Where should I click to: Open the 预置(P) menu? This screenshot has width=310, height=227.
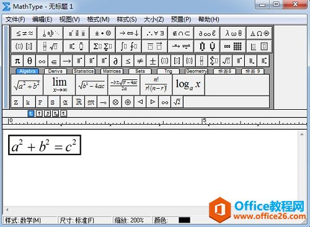pos(181,19)
